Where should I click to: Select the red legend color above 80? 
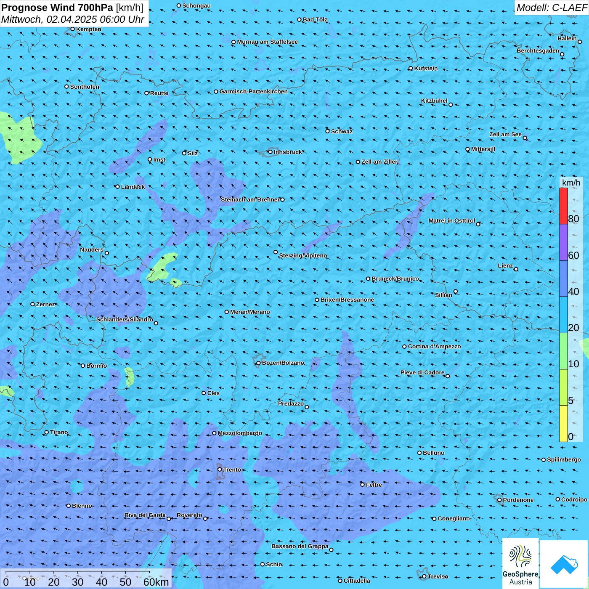point(563,206)
